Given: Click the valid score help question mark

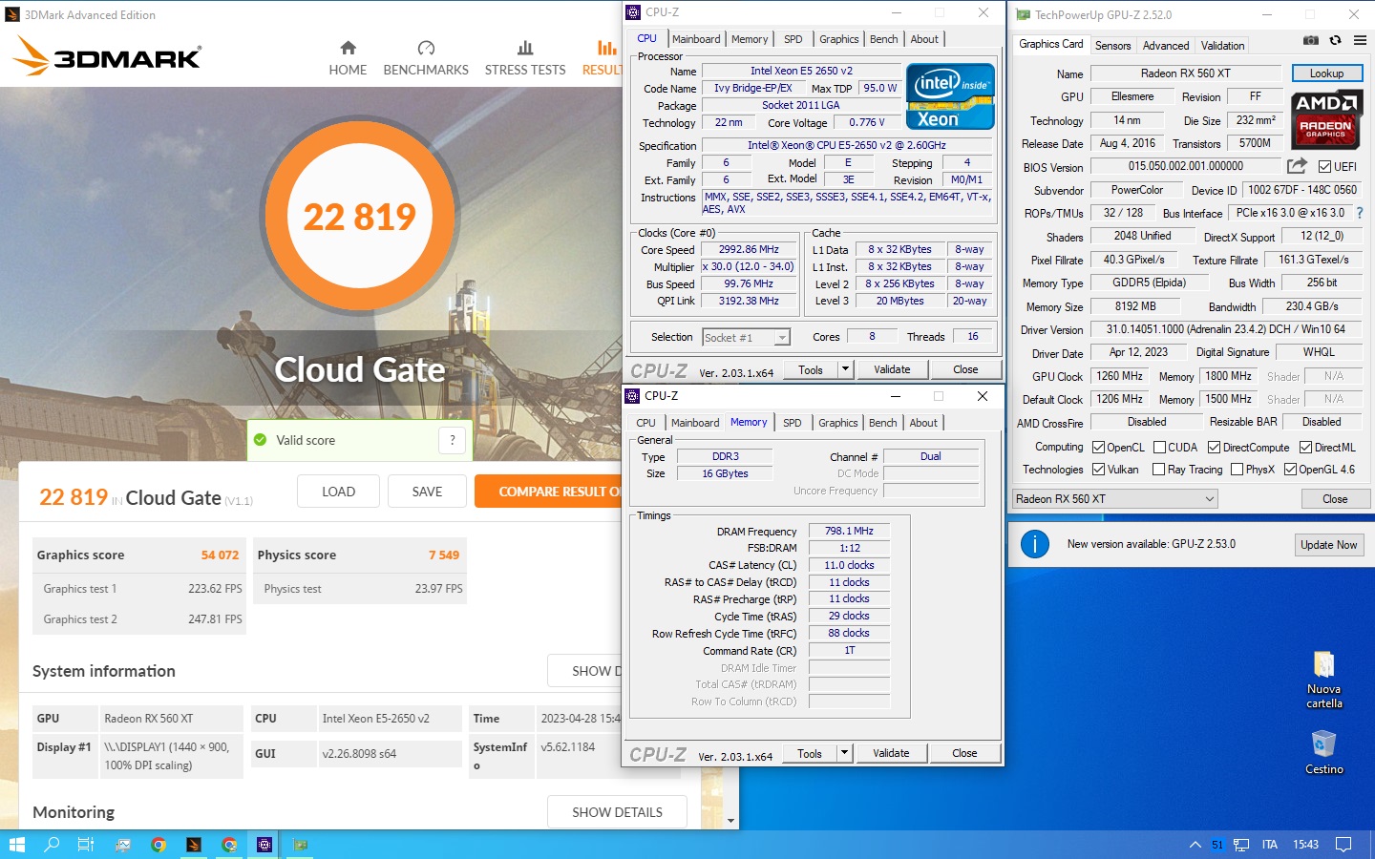Looking at the screenshot, I should point(453,440).
